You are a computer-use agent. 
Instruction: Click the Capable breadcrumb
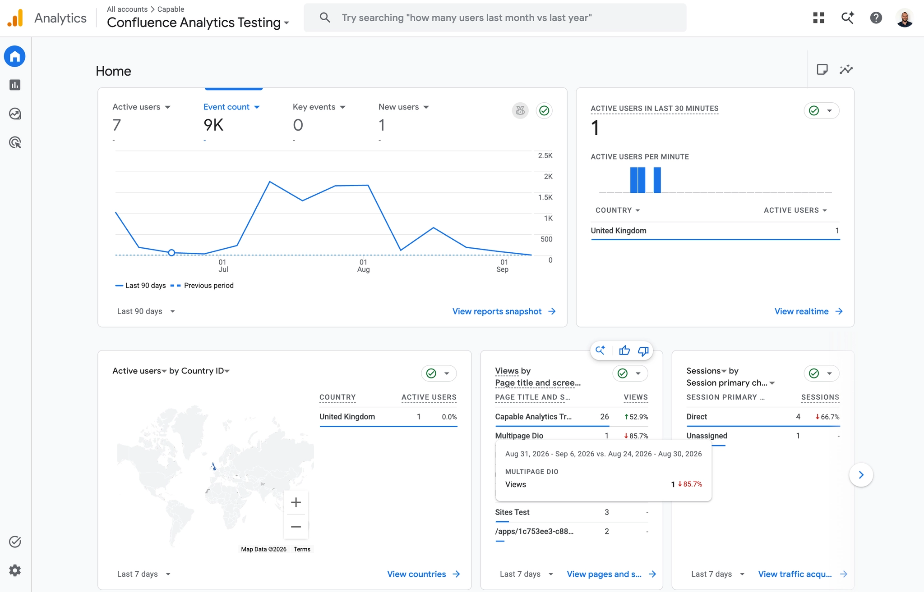point(171,9)
